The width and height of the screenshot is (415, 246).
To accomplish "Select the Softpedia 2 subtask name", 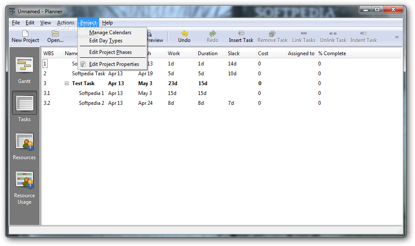I will coord(91,103).
